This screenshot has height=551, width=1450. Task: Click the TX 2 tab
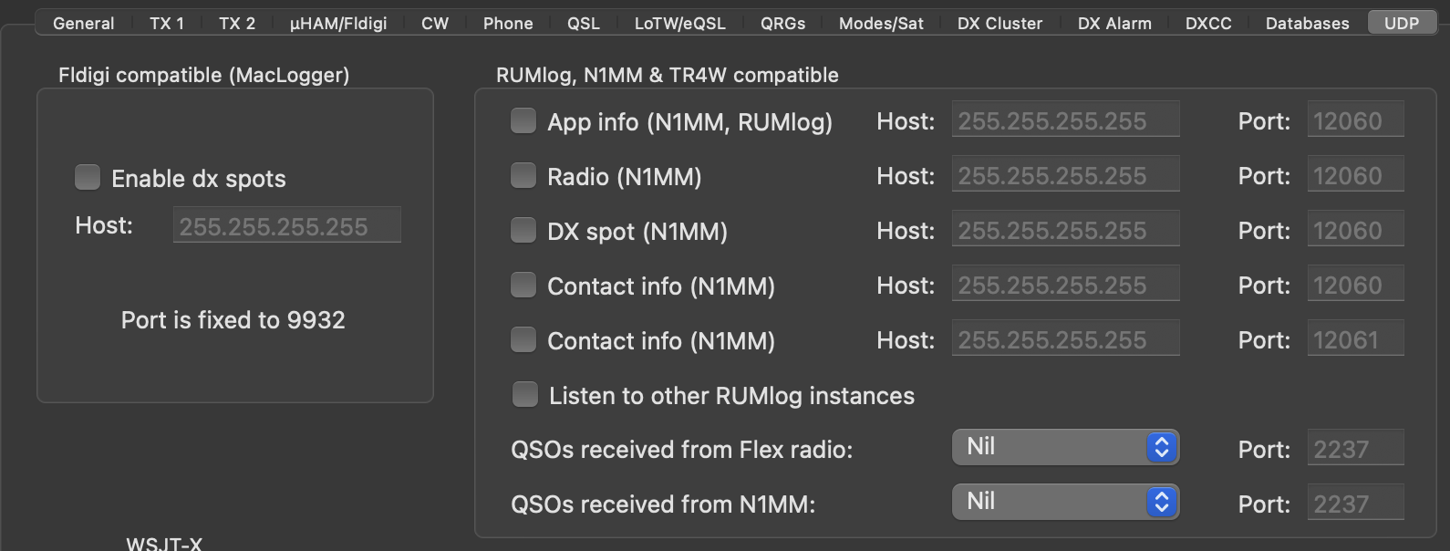coord(237,23)
